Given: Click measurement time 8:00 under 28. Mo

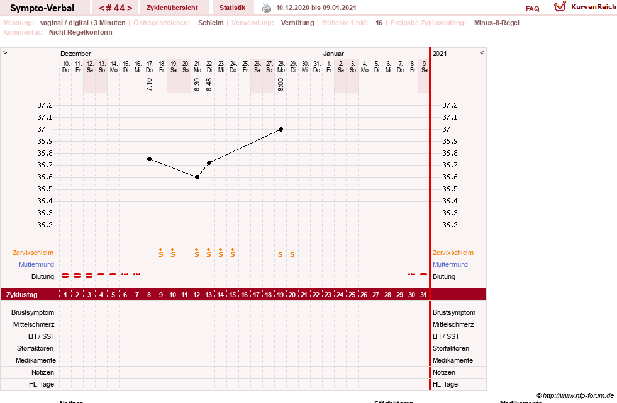Looking at the screenshot, I should pyautogui.click(x=281, y=84).
